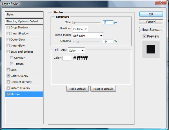Select the Texture sub-item label
Viewport: 169px width, 130px height.
pyautogui.click(x=19, y=64)
